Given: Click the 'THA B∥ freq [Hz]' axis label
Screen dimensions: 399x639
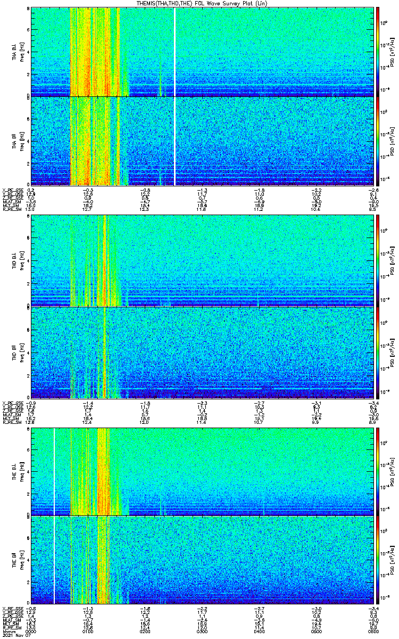Looking at the screenshot, I should 18,141.
